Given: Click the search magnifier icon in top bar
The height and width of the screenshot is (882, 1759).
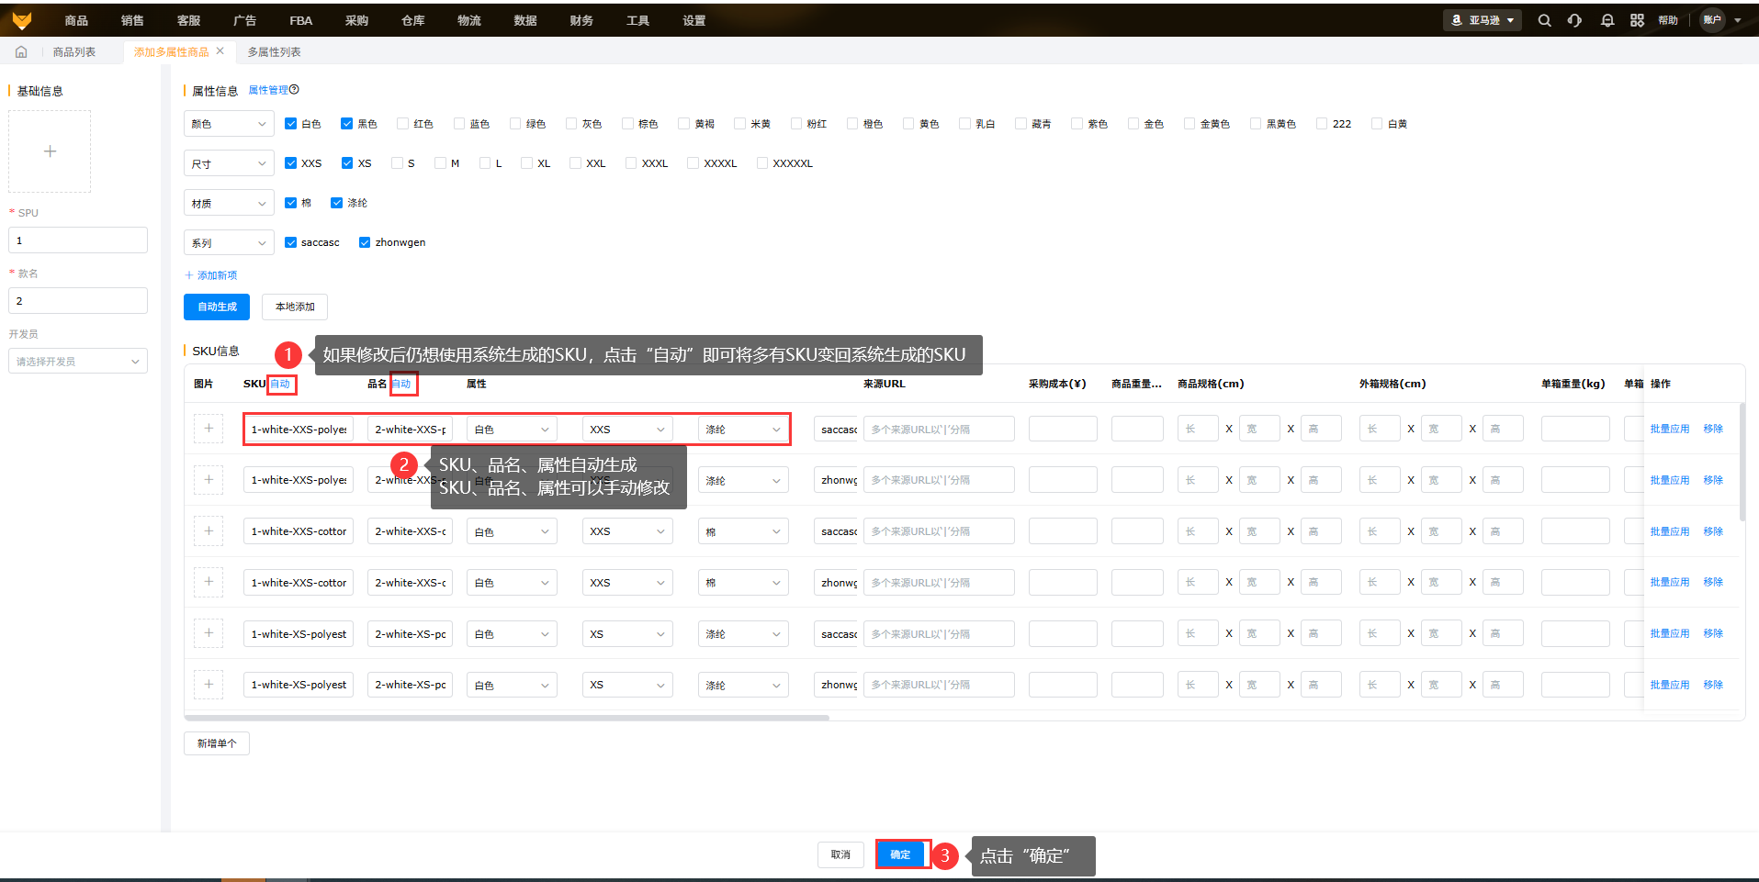Looking at the screenshot, I should (x=1544, y=20).
